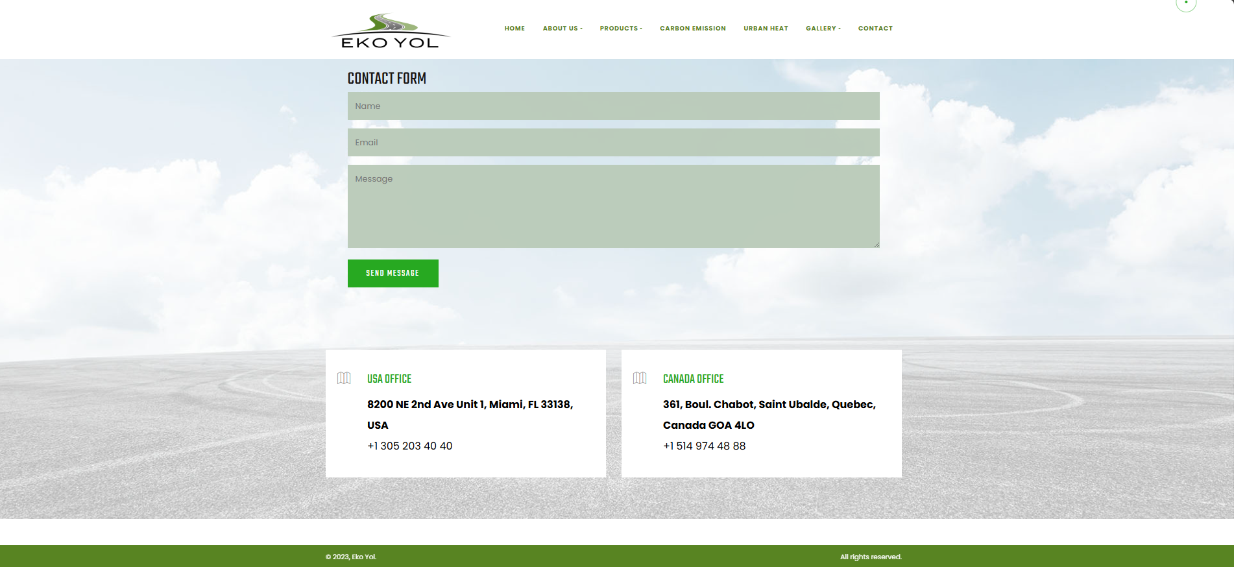The width and height of the screenshot is (1234, 567).
Task: Click the map icon beside USA Office
Action: [x=344, y=378]
